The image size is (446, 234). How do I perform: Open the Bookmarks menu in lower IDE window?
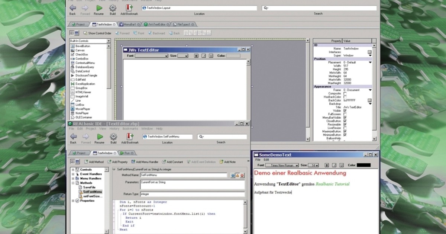(x=130, y=129)
